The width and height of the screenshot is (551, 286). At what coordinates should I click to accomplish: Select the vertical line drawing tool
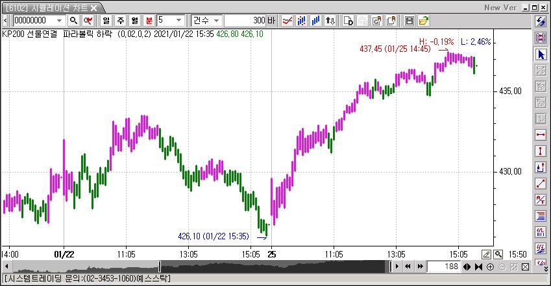[x=541, y=151]
